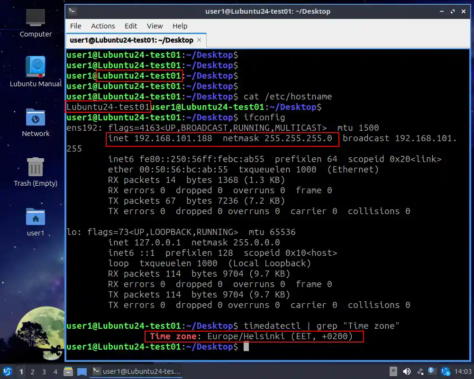Open the File menu in terminal

pyautogui.click(x=75, y=26)
